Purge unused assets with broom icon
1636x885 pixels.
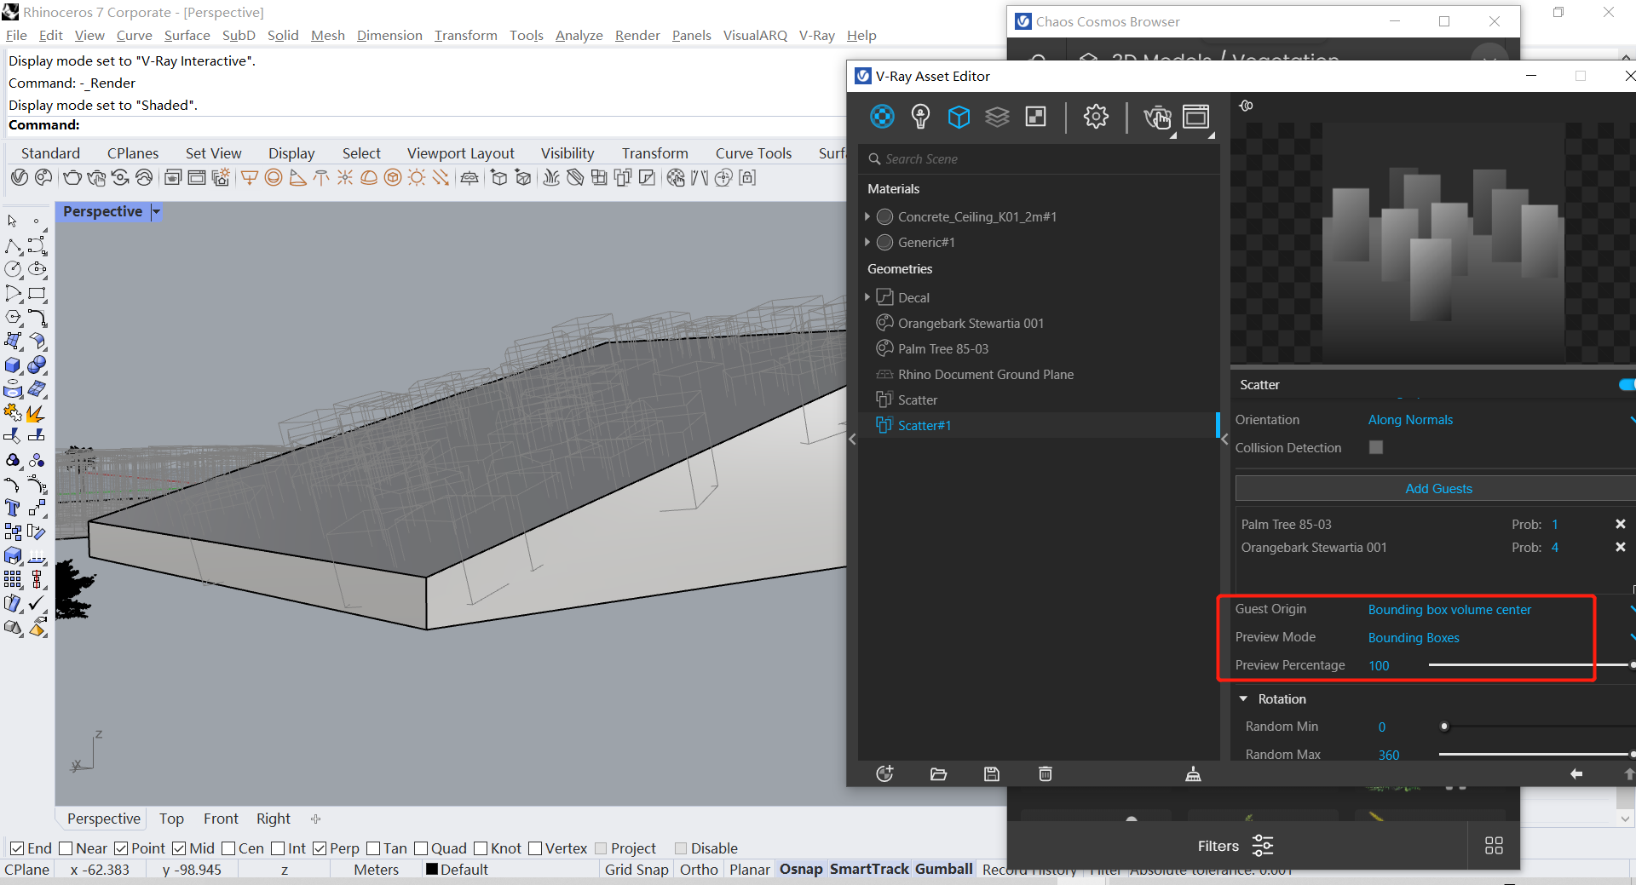point(1193,773)
